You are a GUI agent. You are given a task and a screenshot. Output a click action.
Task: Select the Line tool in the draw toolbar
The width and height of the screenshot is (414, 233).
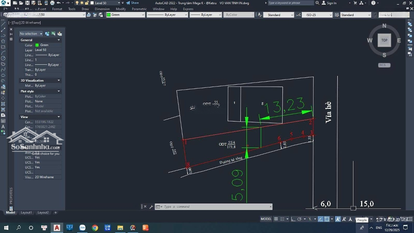[x=3, y=24]
